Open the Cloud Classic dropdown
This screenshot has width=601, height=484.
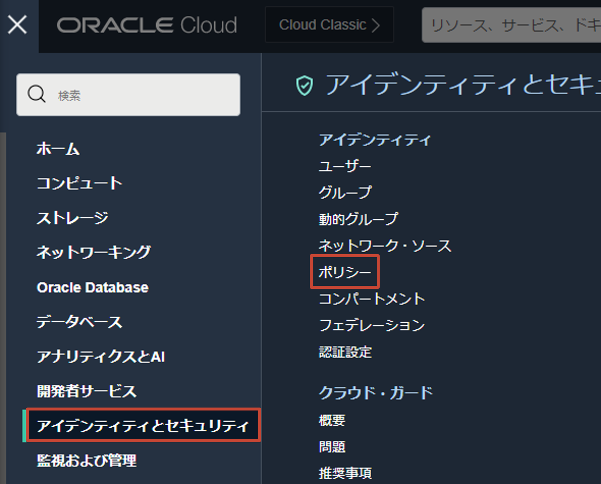point(329,25)
